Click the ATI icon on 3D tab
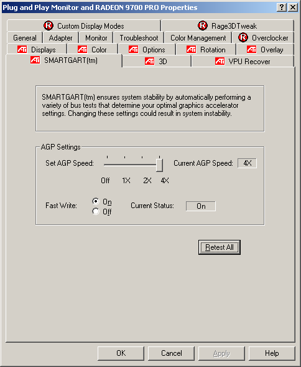Image resolution: width=301 pixels, height=367 pixels. 149,61
